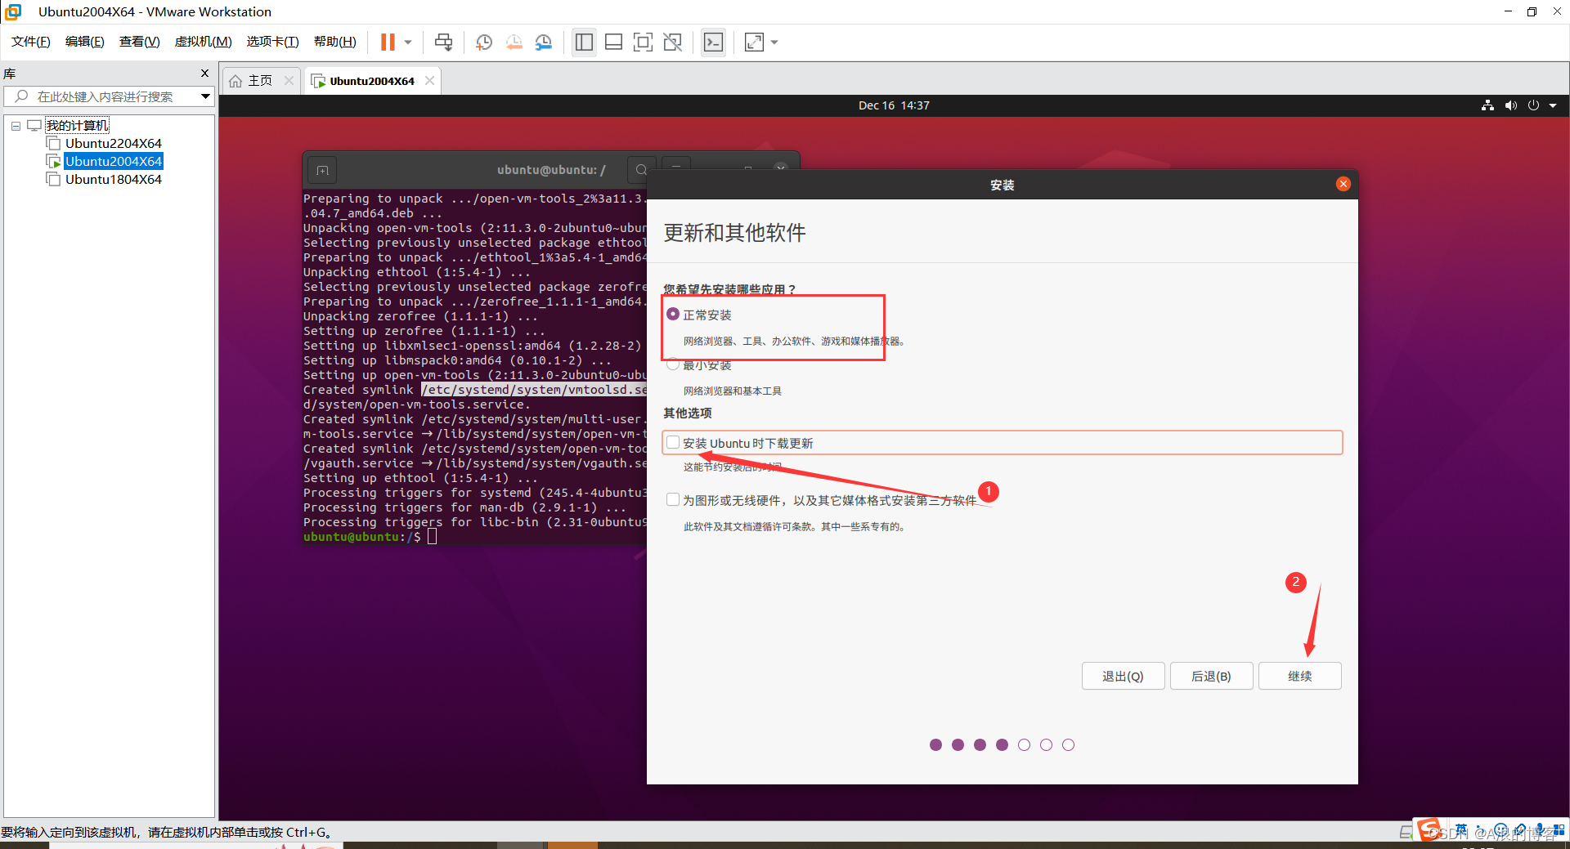
Task: Enter full screen mode
Action: [x=643, y=42]
